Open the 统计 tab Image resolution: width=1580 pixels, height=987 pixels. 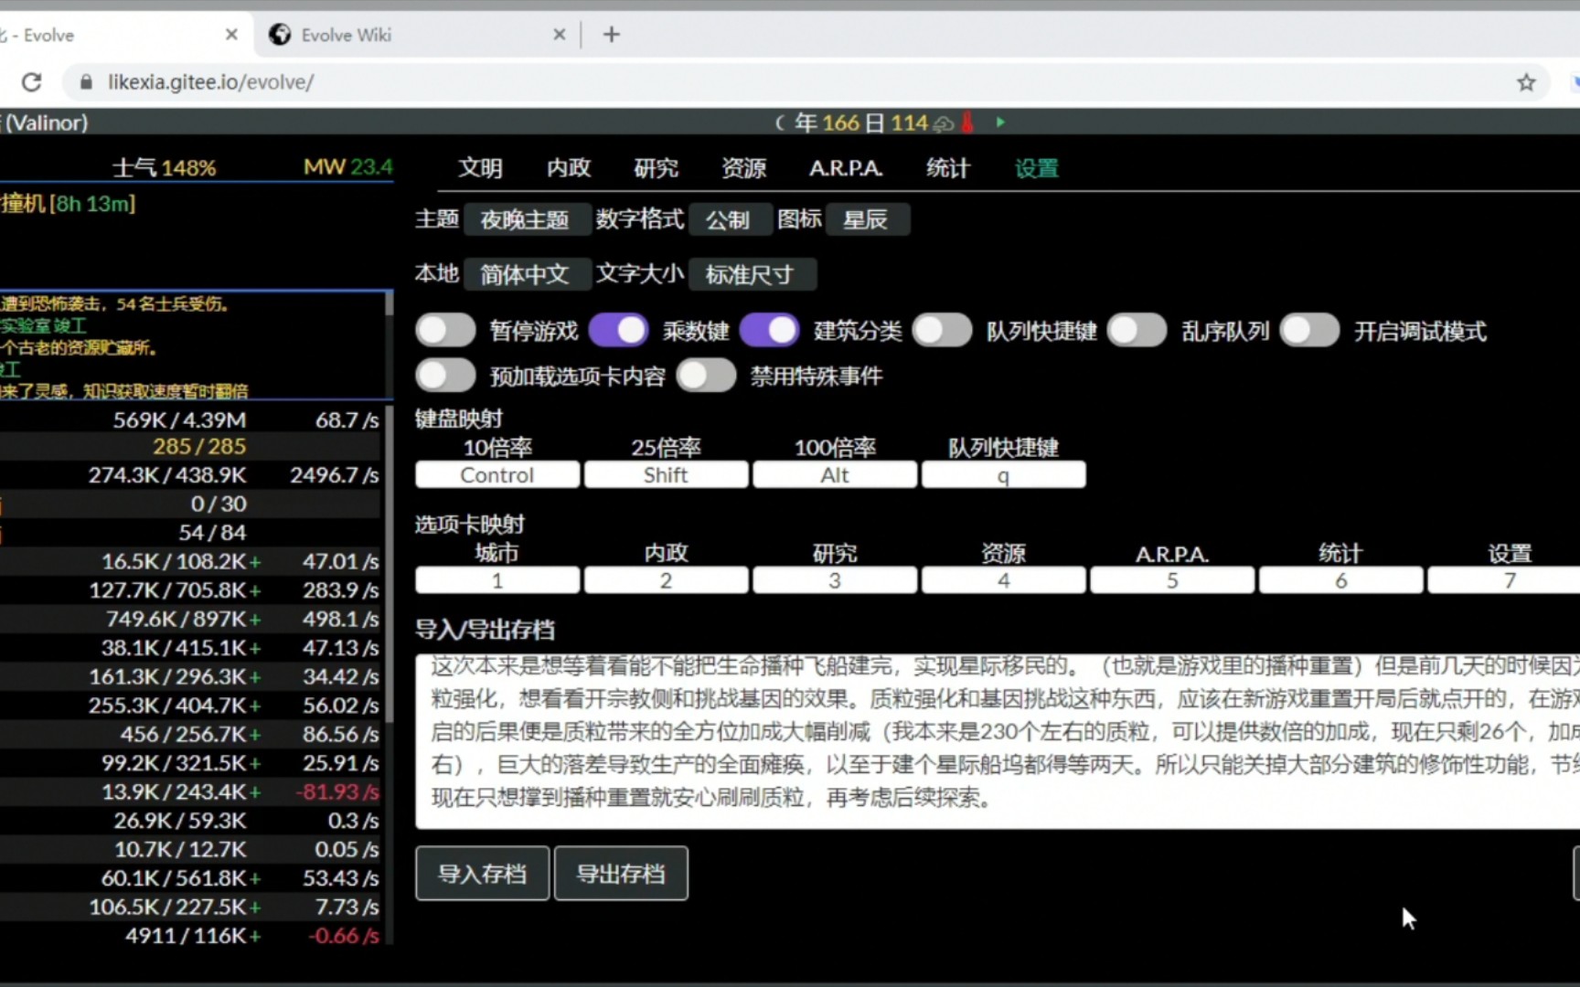click(948, 168)
